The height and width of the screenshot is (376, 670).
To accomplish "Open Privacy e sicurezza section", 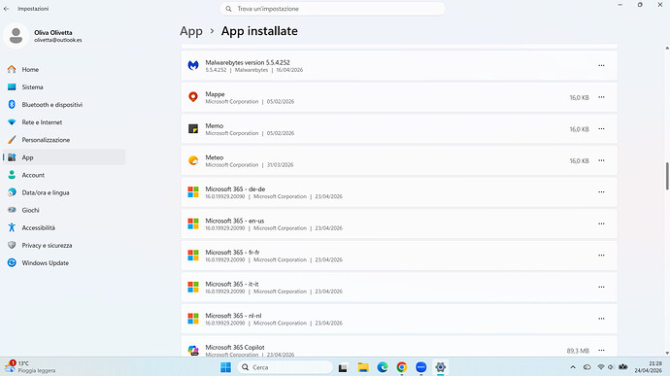I will pos(64,245).
